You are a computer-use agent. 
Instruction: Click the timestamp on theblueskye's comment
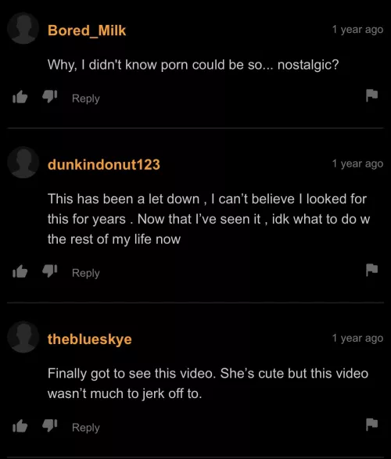357,338
